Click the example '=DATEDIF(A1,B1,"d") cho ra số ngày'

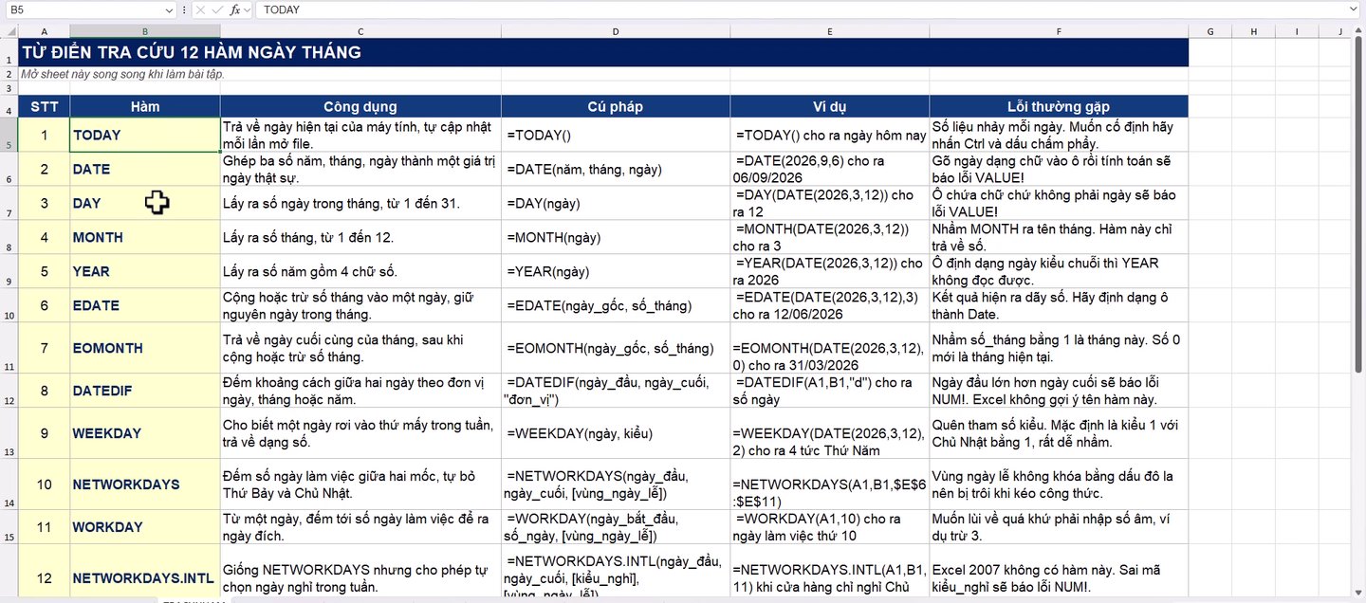point(830,391)
